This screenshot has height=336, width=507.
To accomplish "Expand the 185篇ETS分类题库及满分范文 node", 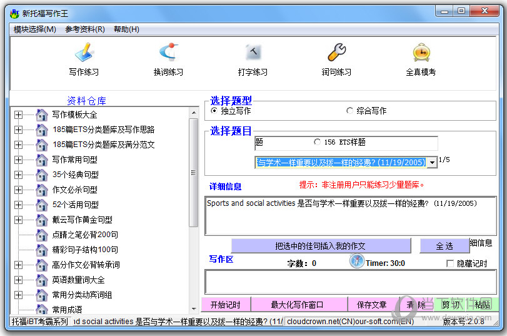I will [18, 145].
